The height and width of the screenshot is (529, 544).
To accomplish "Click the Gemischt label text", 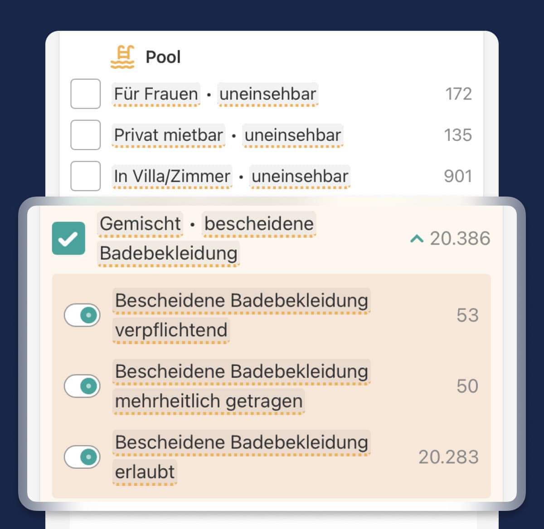I will (x=140, y=224).
